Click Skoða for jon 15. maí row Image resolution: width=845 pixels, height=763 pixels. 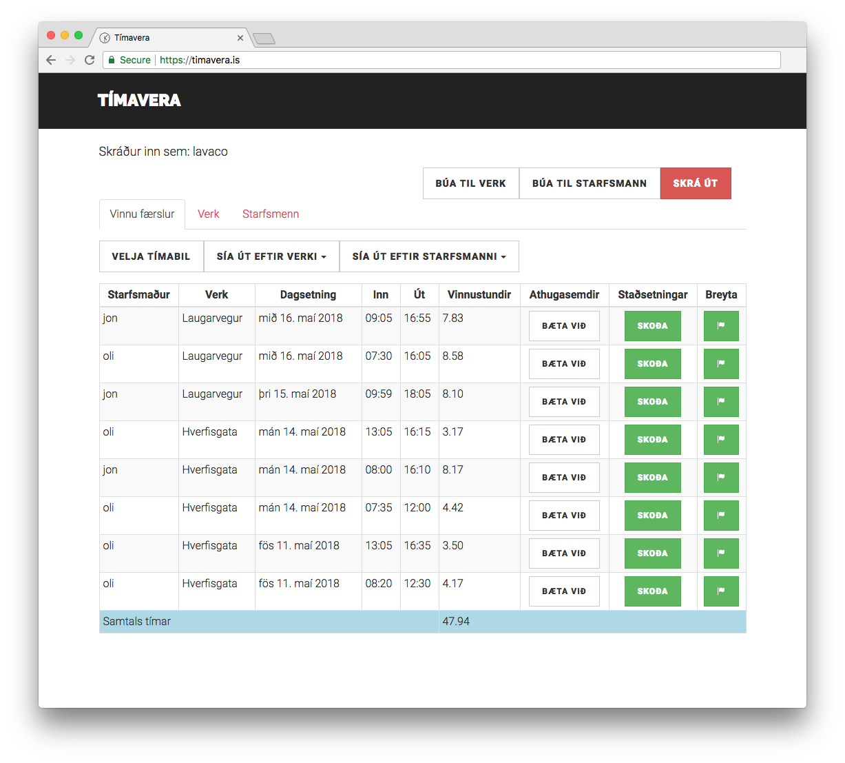pos(653,402)
